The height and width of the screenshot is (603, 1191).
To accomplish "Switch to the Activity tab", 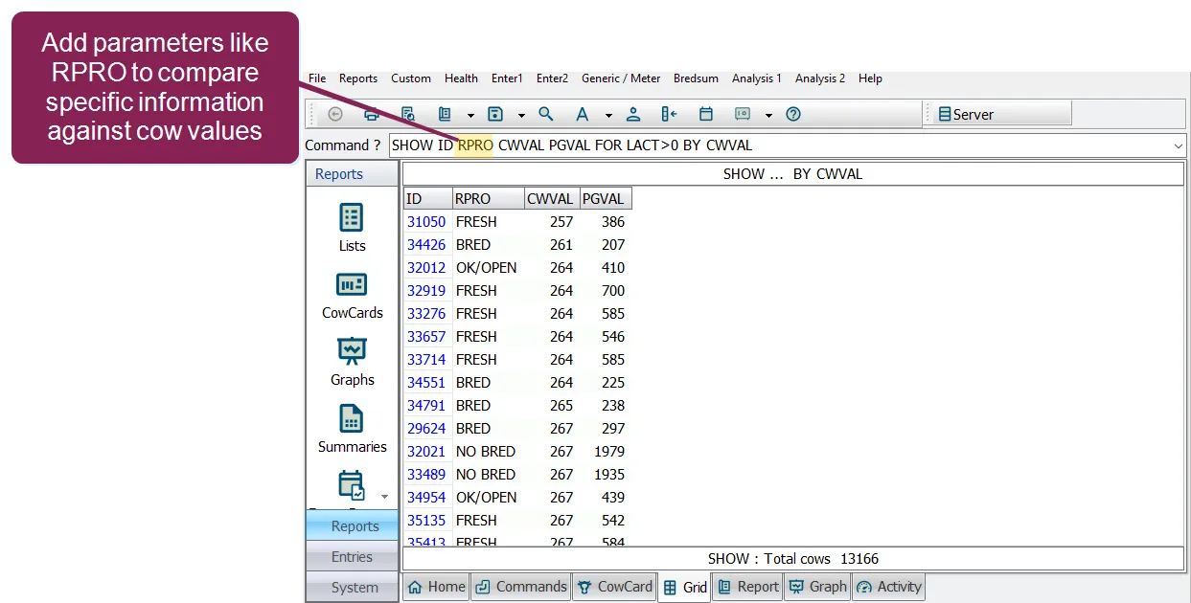I will point(888,587).
